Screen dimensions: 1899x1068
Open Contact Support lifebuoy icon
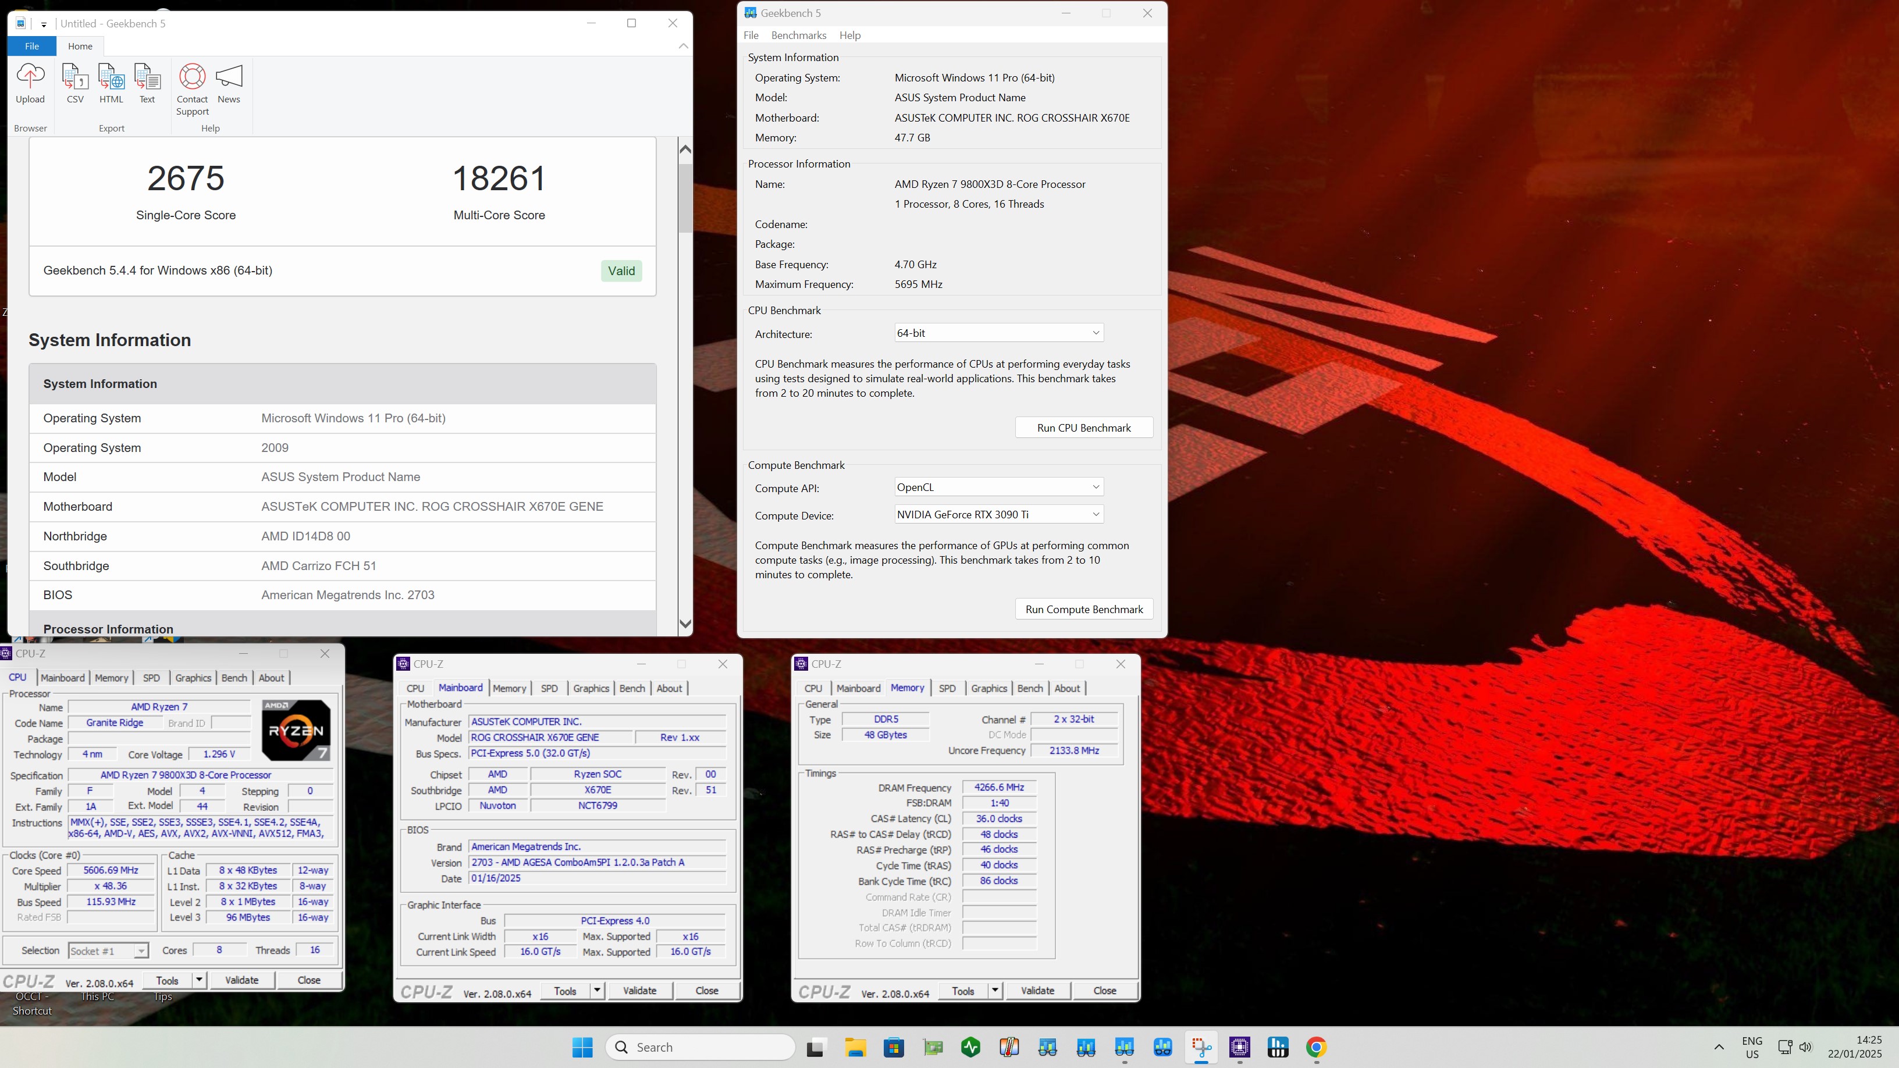click(193, 76)
